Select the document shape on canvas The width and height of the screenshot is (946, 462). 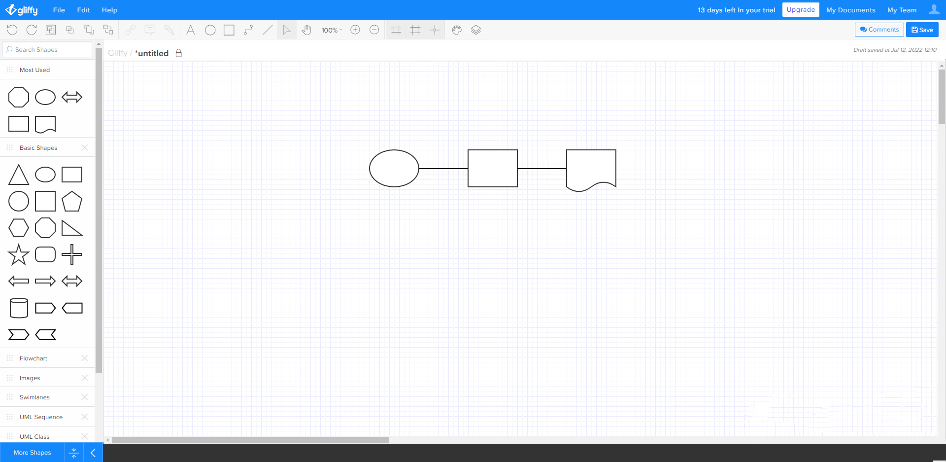tap(591, 170)
